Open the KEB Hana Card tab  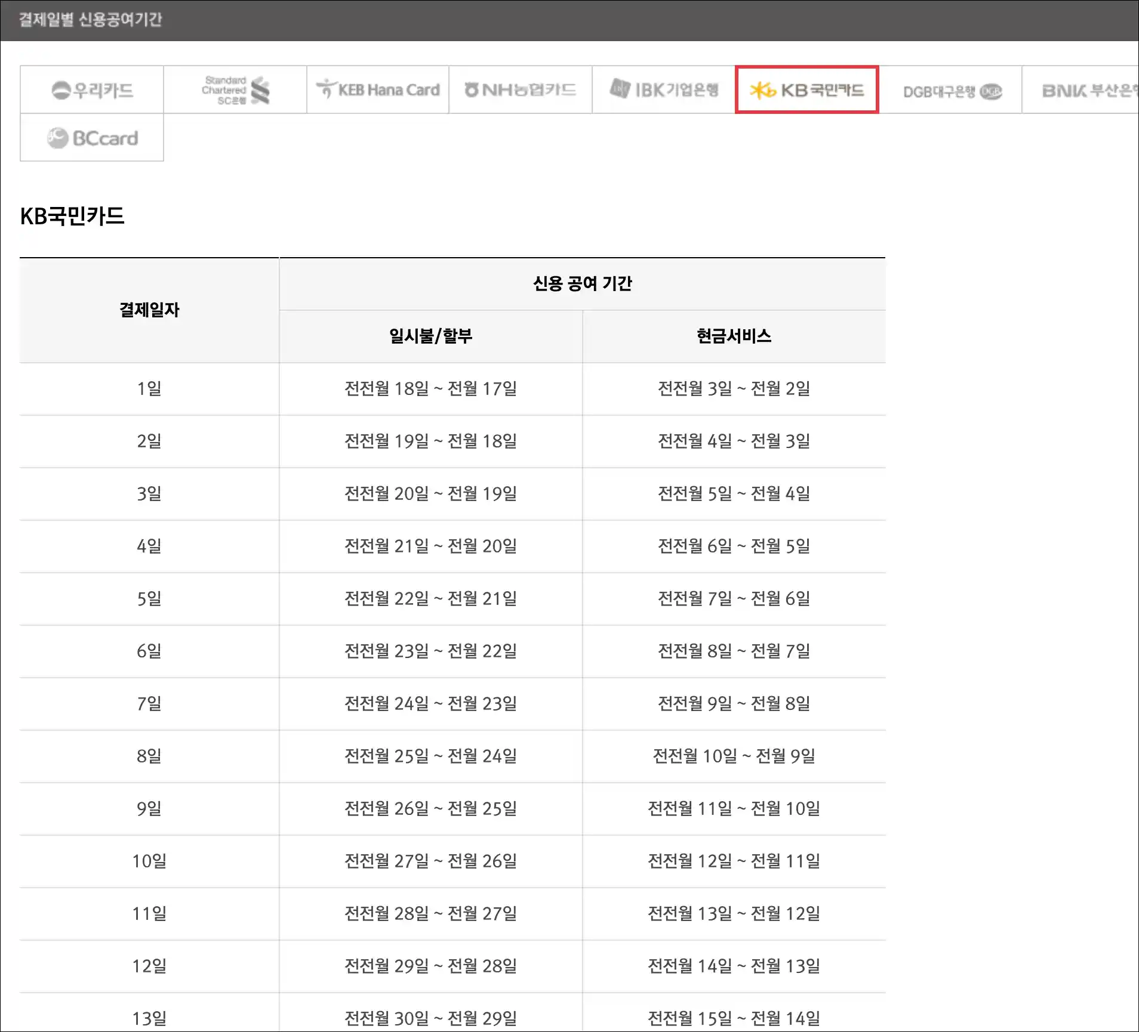point(378,89)
